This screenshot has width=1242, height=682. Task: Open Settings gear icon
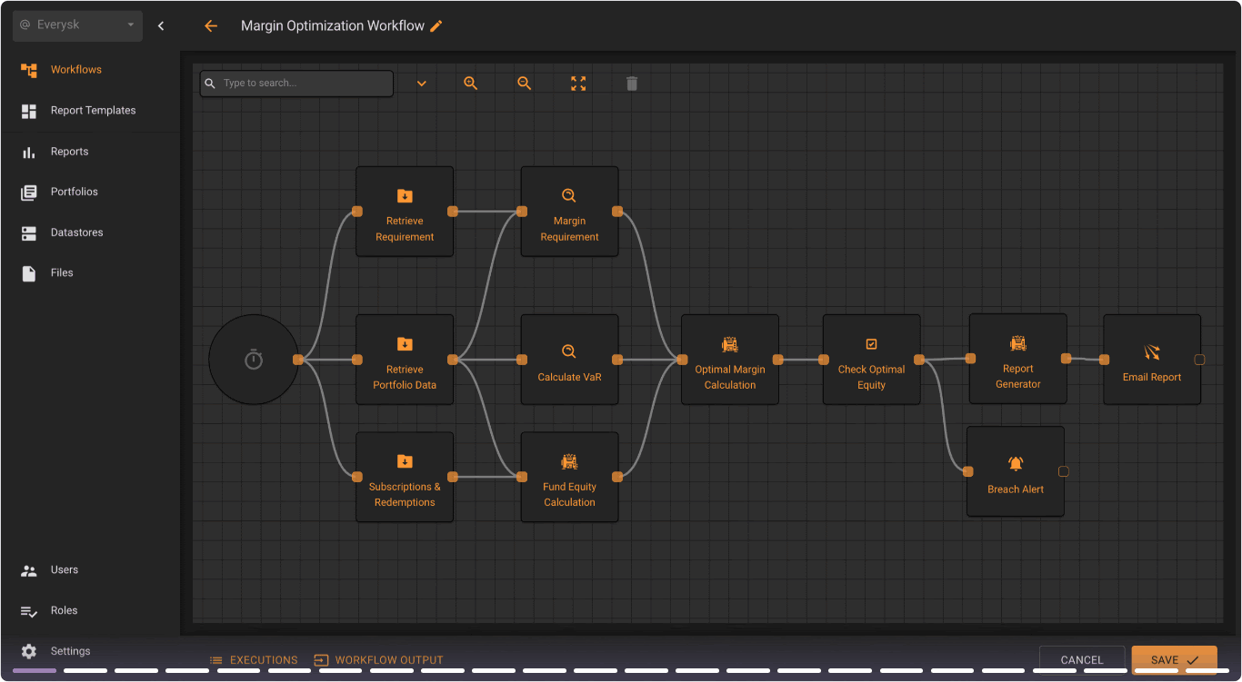click(x=29, y=651)
